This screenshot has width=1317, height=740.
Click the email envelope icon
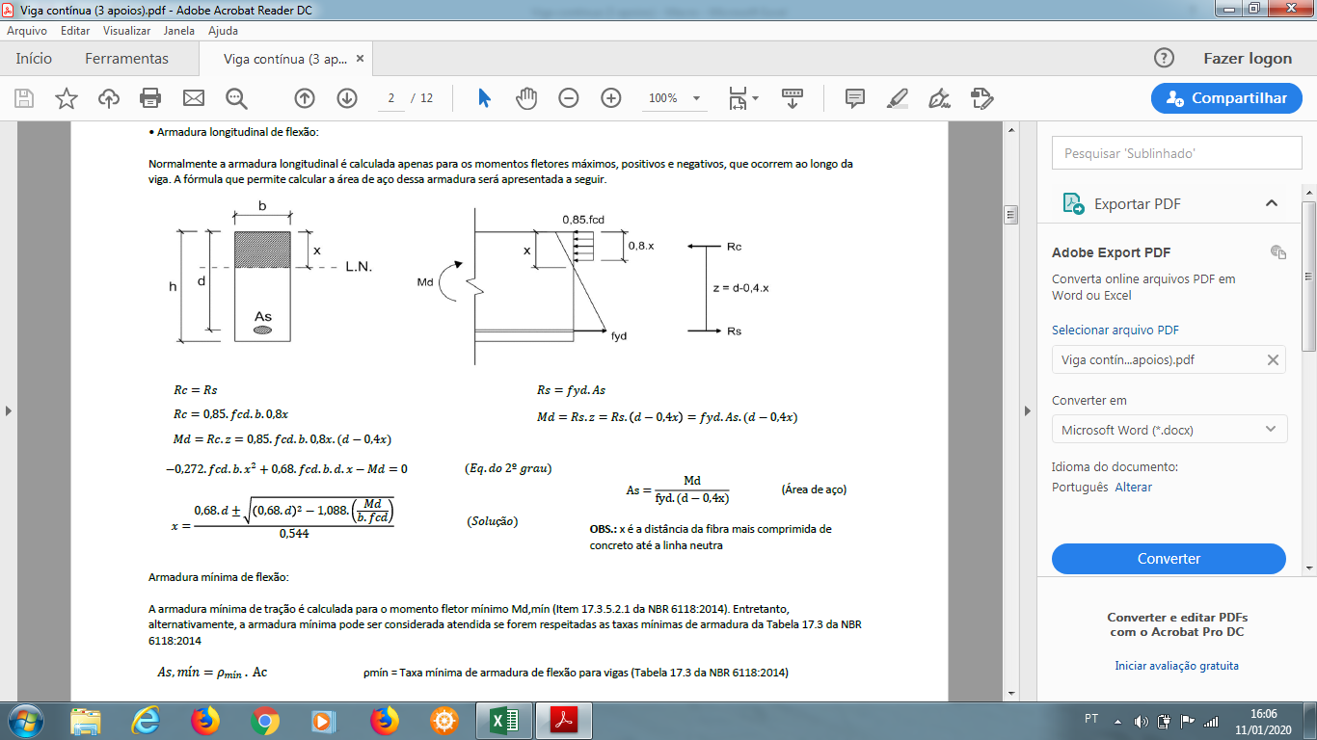194,98
